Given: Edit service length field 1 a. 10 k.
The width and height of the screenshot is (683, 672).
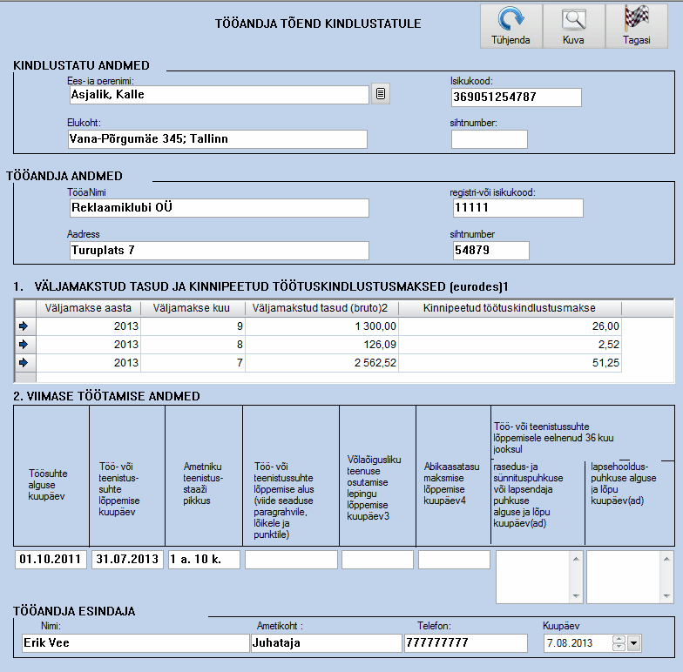Looking at the screenshot, I should [204, 559].
